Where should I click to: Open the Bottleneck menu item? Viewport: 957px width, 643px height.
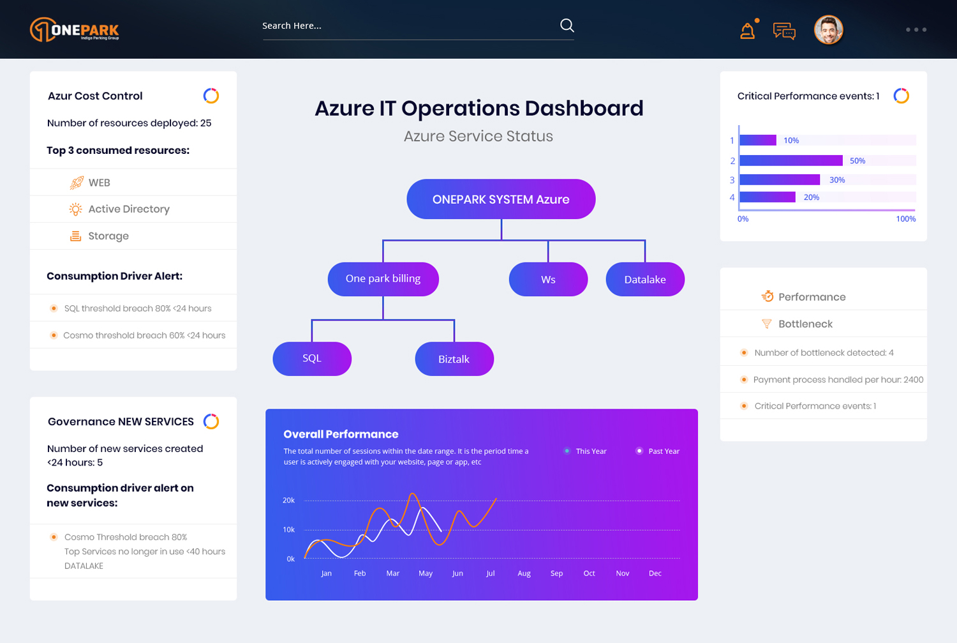(823, 324)
